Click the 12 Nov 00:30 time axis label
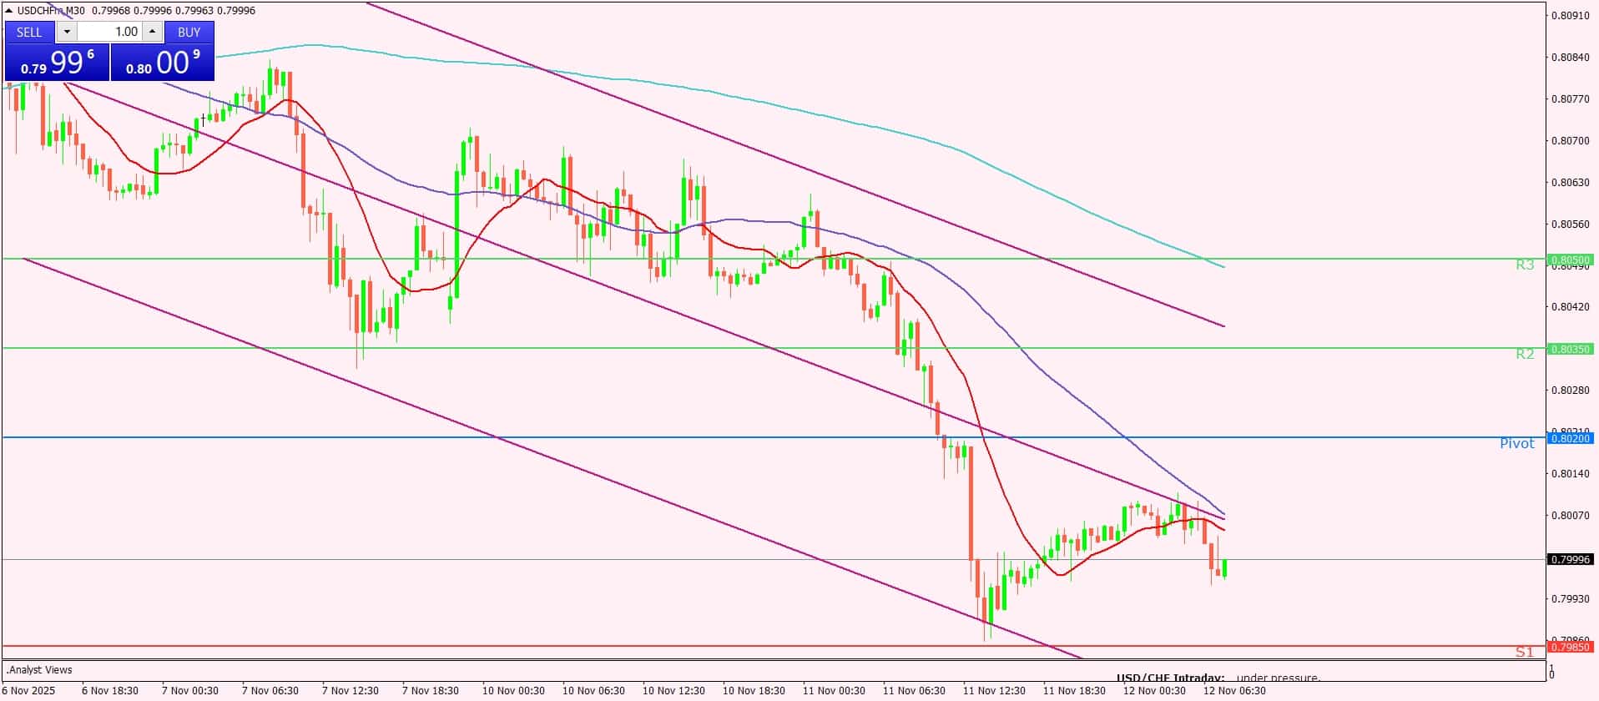1599x701 pixels. pyautogui.click(x=1155, y=691)
